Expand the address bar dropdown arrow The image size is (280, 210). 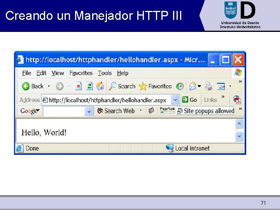[x=175, y=100]
